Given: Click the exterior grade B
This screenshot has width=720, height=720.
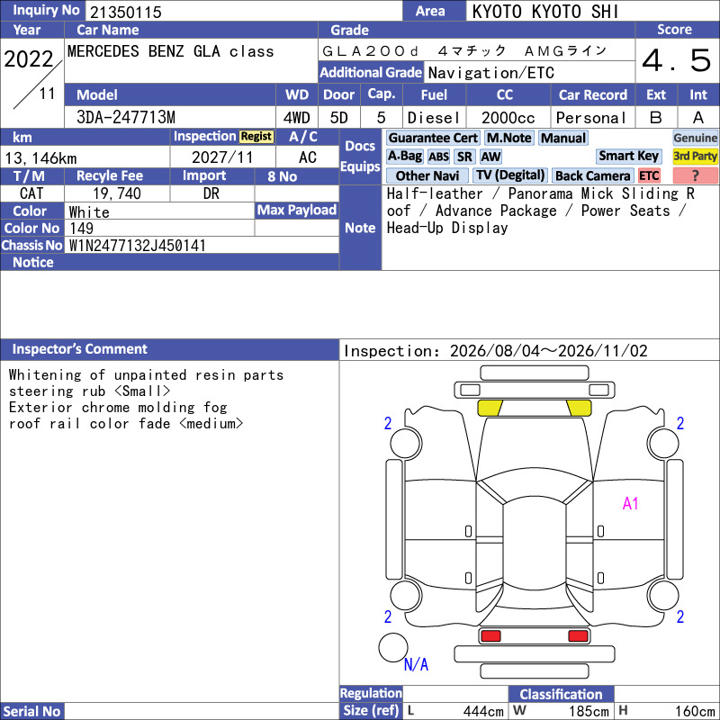Looking at the screenshot, I should pos(656,118).
